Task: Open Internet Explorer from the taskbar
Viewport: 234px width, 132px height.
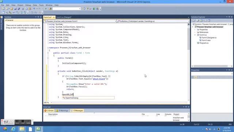Action: [14, 129]
